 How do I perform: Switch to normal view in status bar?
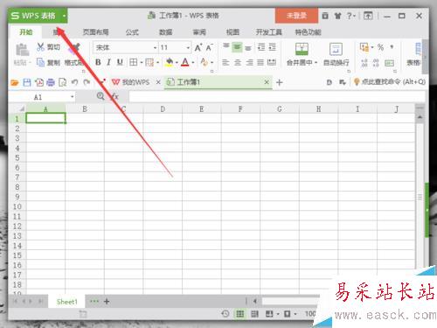[x=240, y=314]
